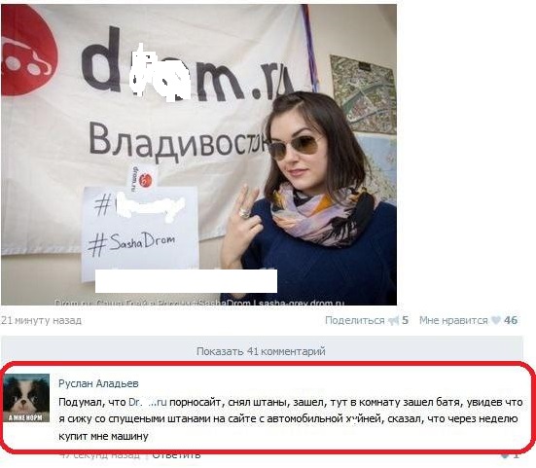Follow the "Dr...ru" link in the comment

pyautogui.click(x=147, y=402)
